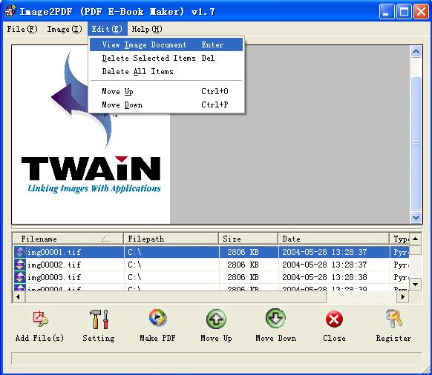This screenshot has width=432, height=375.
Task: Open Setting via hammer icon
Action: pos(99,319)
